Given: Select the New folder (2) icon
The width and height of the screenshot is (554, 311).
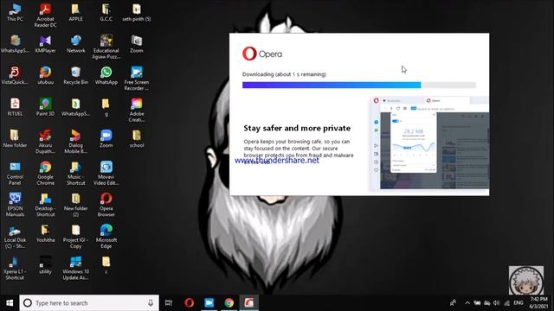Looking at the screenshot, I should [75, 205].
